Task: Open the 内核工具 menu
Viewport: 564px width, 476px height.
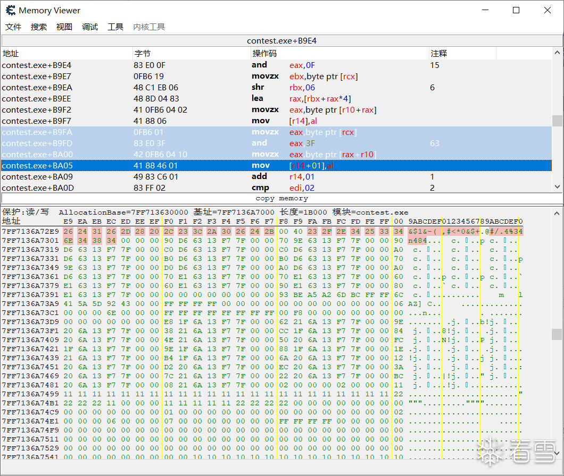Action: (x=149, y=27)
